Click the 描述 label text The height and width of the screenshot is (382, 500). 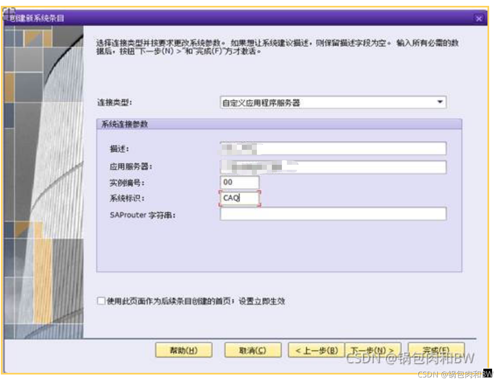pos(119,149)
